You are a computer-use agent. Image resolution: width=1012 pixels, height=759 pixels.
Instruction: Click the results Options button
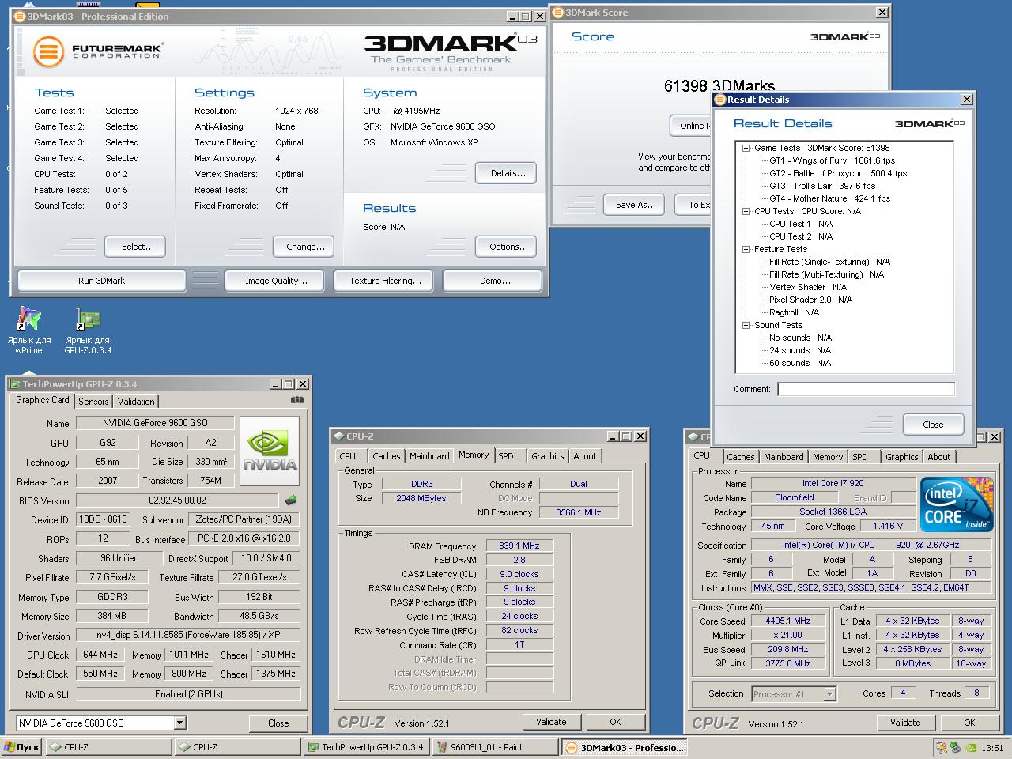click(x=508, y=247)
